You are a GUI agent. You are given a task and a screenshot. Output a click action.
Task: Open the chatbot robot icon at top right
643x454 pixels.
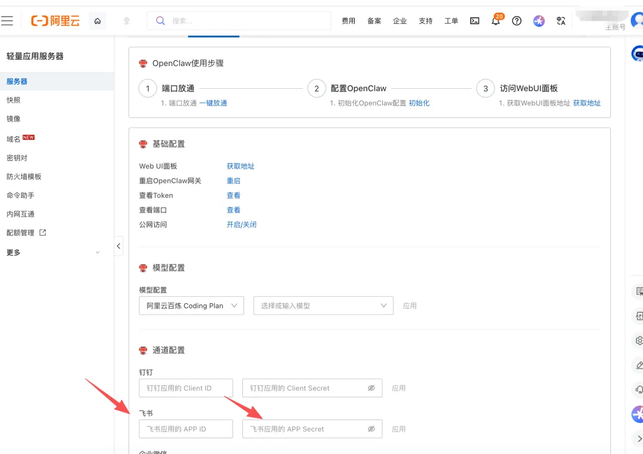click(638, 54)
